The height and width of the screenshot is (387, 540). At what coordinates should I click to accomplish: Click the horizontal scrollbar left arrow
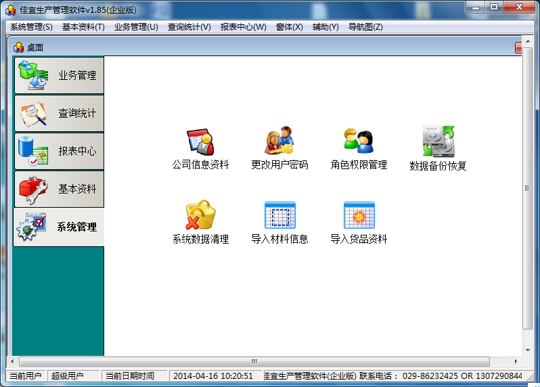click(12, 361)
